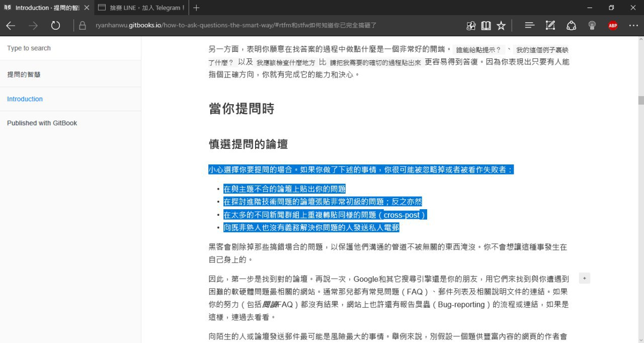Open 提問的智慧 in the sidebar
644x343 pixels.
[x=24, y=74]
